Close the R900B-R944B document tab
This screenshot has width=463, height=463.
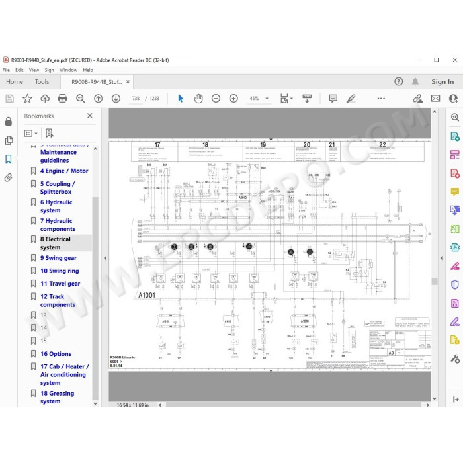128,82
